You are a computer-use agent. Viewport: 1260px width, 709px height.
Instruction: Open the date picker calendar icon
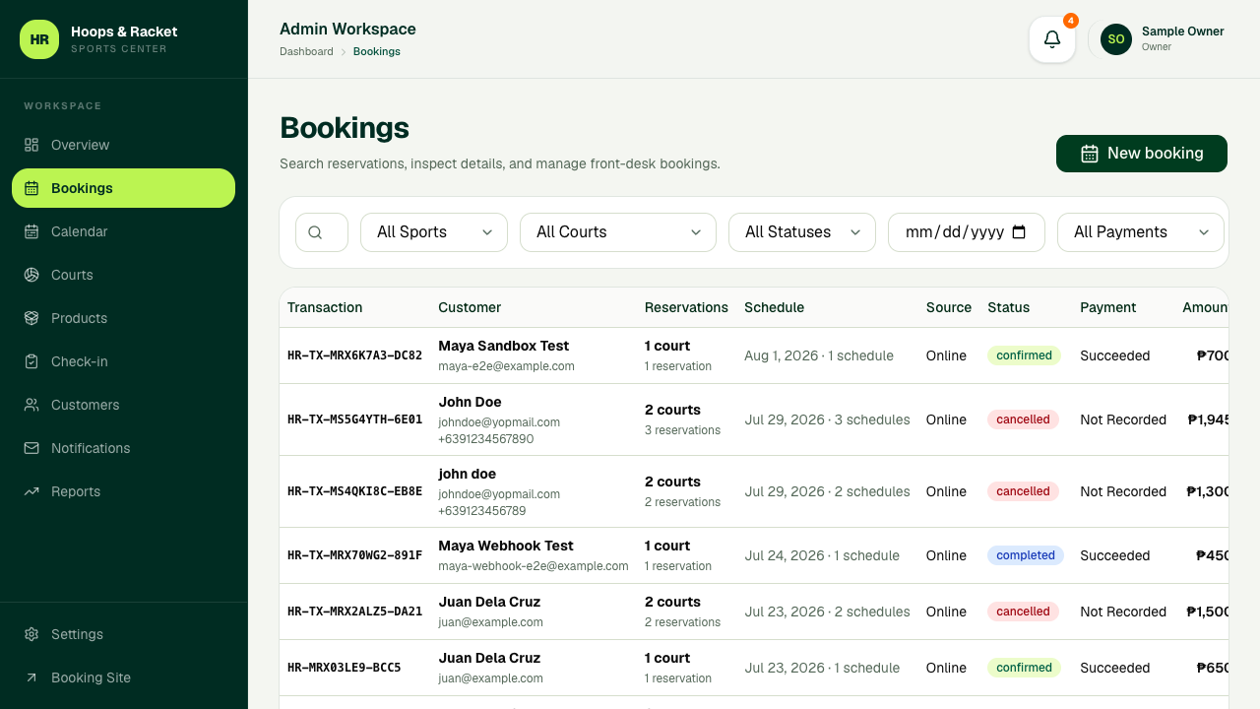[x=1019, y=232]
